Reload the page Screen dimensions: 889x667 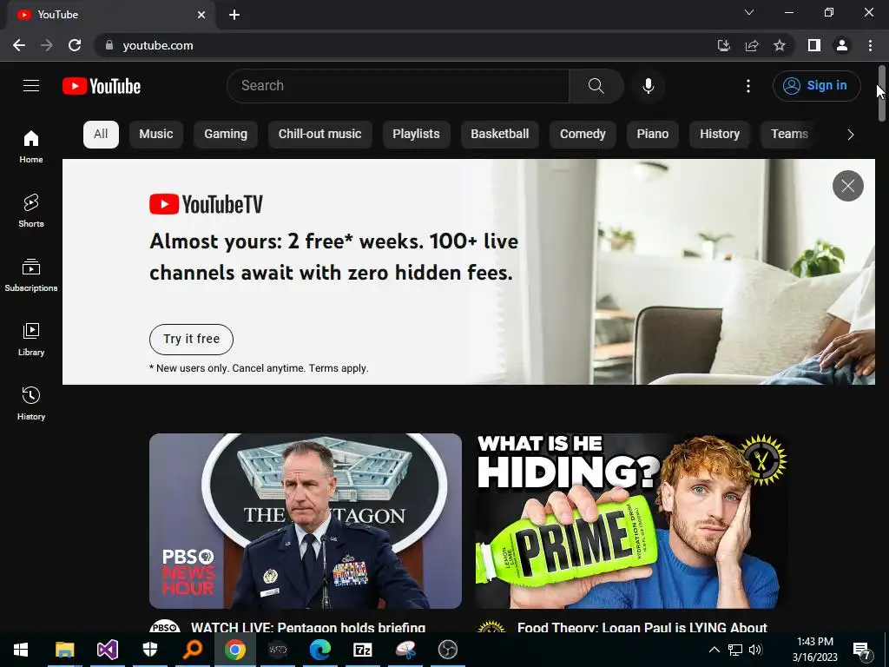tap(75, 45)
